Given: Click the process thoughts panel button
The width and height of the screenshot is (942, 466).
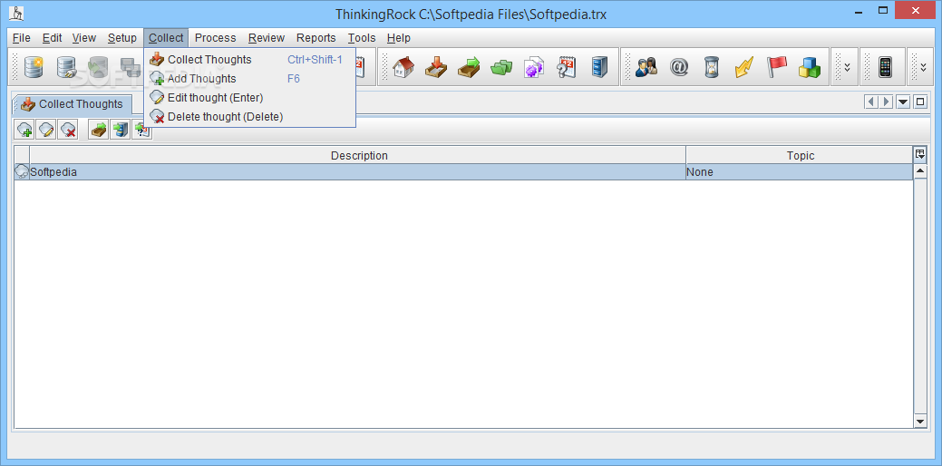Looking at the screenshot, I should point(99,129).
